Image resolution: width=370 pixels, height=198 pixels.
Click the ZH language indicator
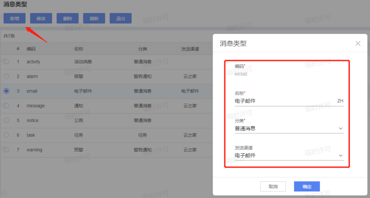(340, 101)
